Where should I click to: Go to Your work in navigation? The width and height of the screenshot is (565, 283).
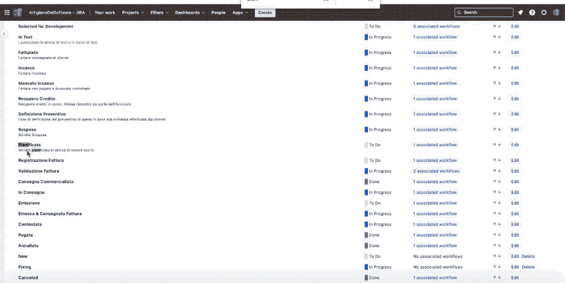[x=104, y=13]
